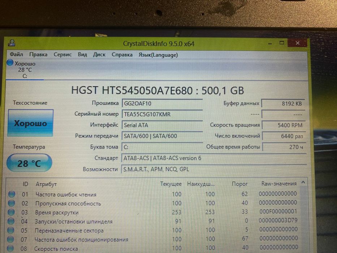Click raw value 000F00000001

click(x=278, y=211)
